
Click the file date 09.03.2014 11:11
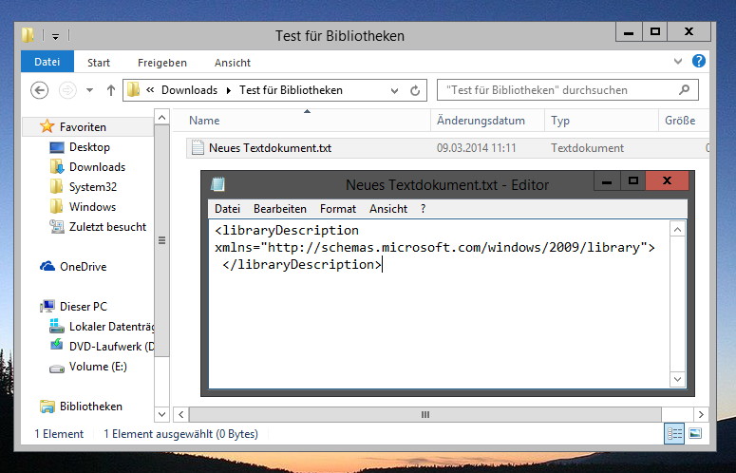point(477,148)
